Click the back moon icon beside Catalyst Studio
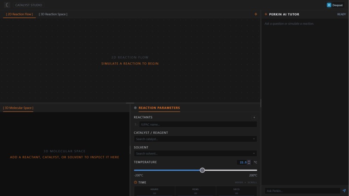The height and width of the screenshot is (196, 349). click(7, 5)
